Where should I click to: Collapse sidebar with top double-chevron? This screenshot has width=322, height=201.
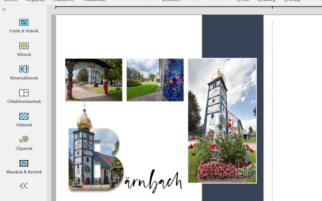point(4,10)
